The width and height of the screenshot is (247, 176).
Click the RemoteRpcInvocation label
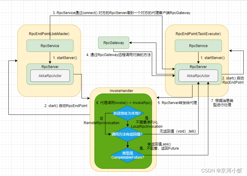pos(102,123)
